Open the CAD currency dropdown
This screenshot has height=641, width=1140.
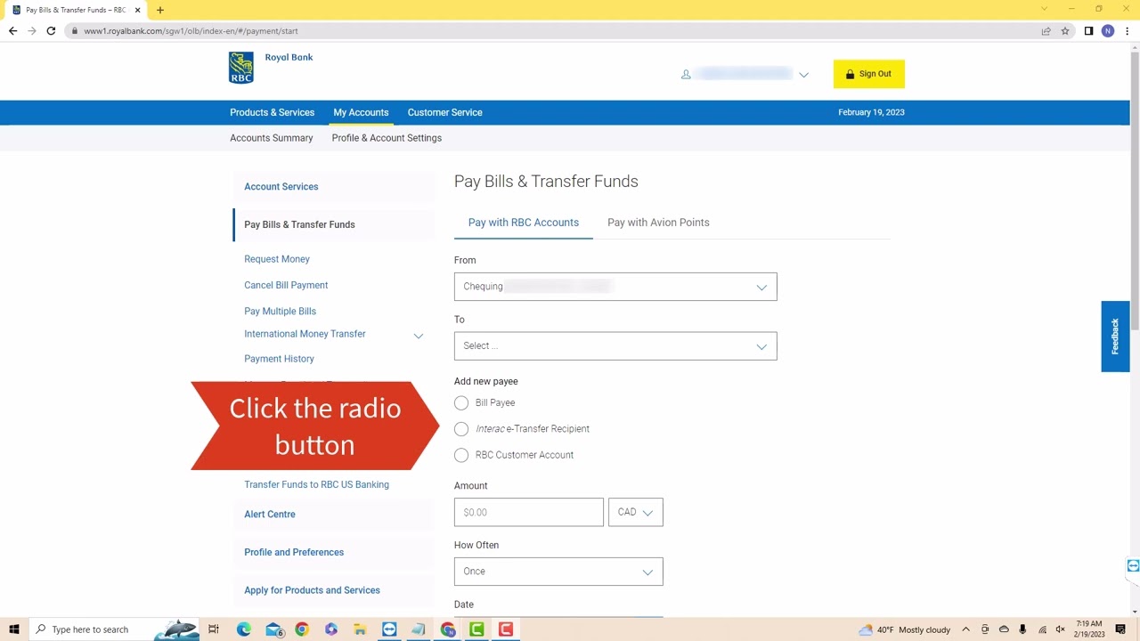pos(636,512)
